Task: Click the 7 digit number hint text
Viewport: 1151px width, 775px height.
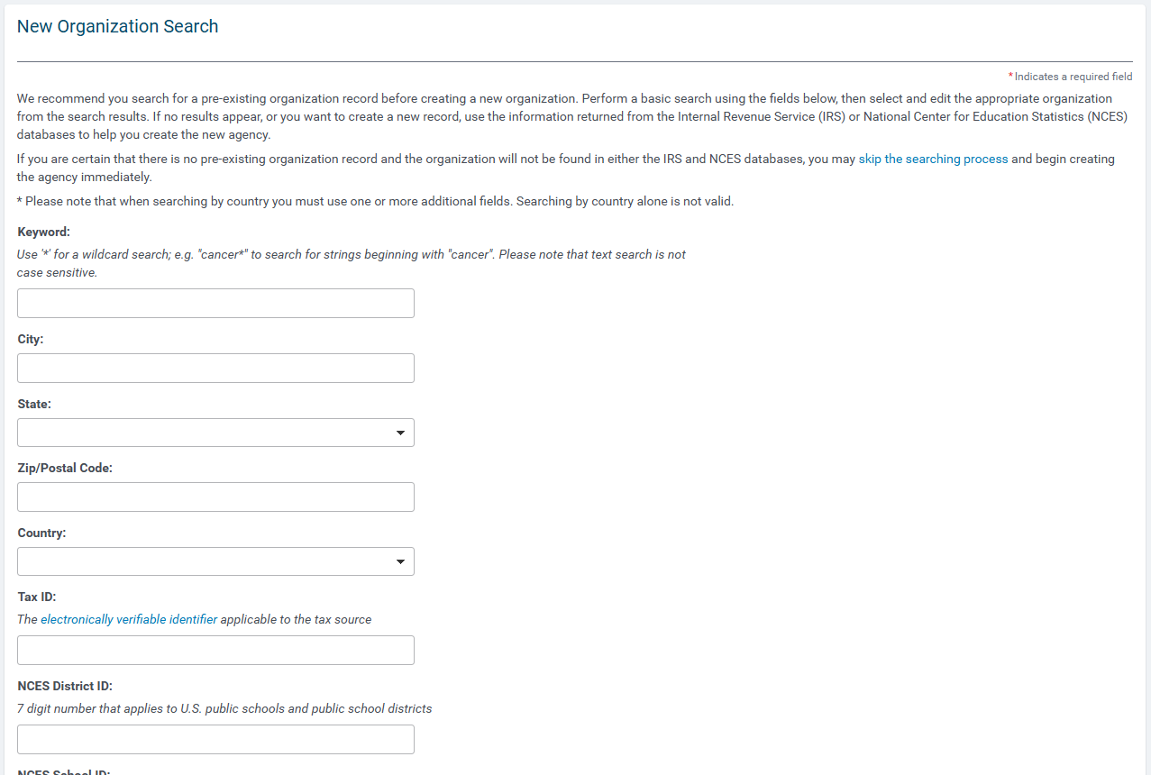Action: pyautogui.click(x=224, y=708)
